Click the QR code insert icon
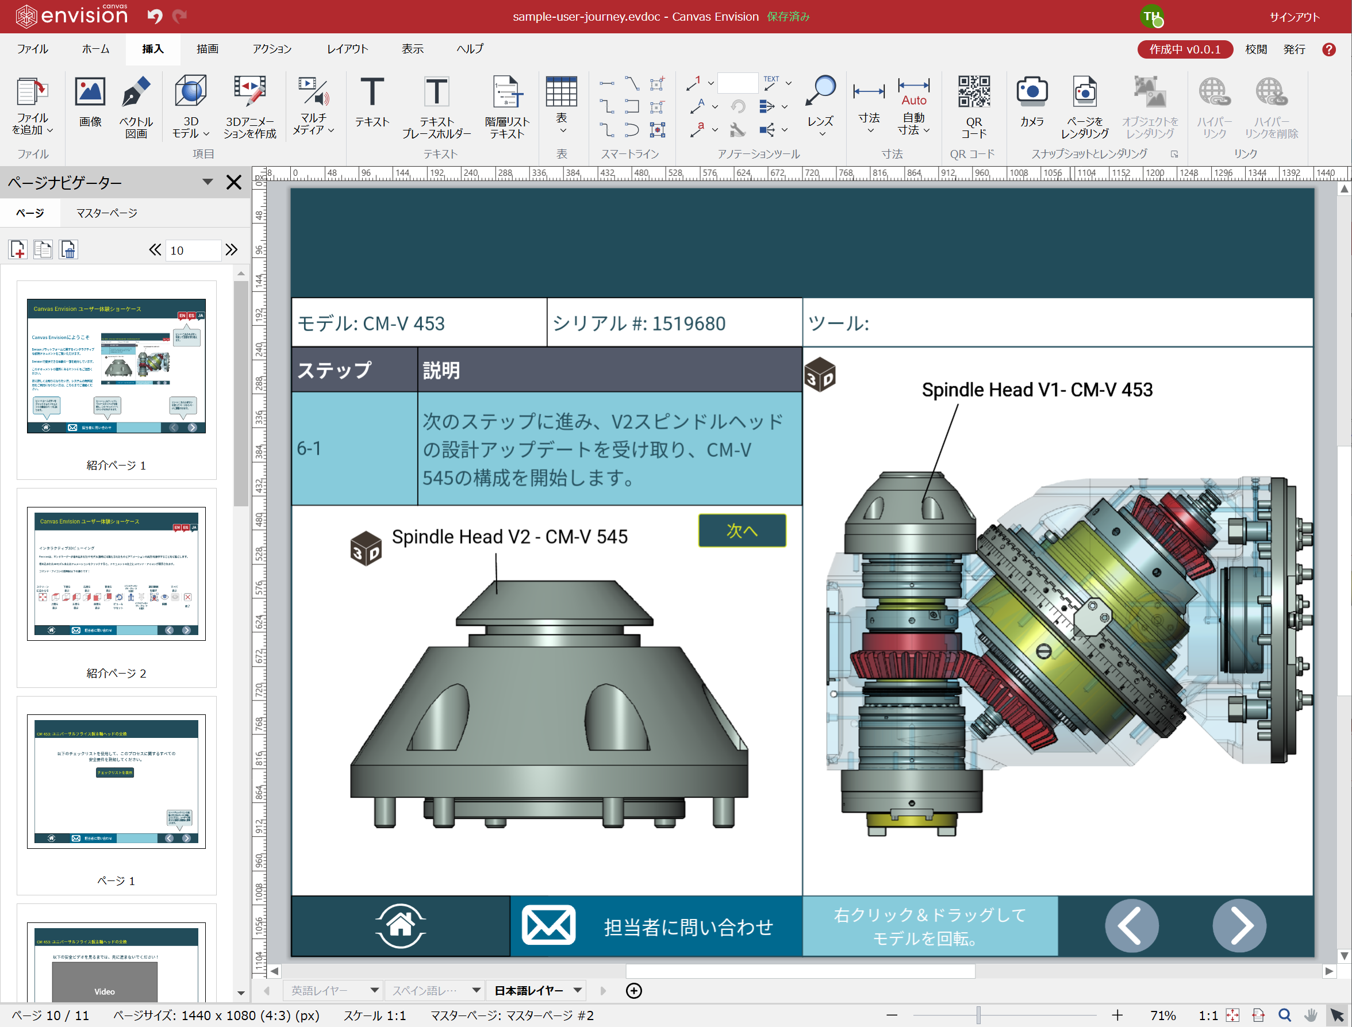The width and height of the screenshot is (1352, 1027). tap(974, 93)
